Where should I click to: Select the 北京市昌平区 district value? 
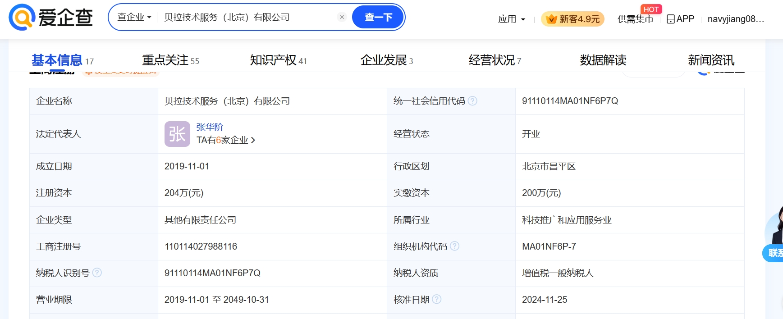549,166
